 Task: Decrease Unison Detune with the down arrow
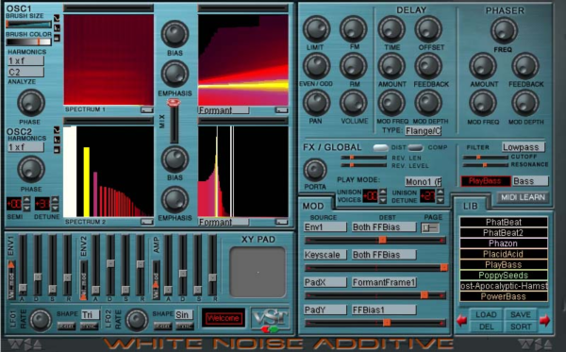pos(440,200)
